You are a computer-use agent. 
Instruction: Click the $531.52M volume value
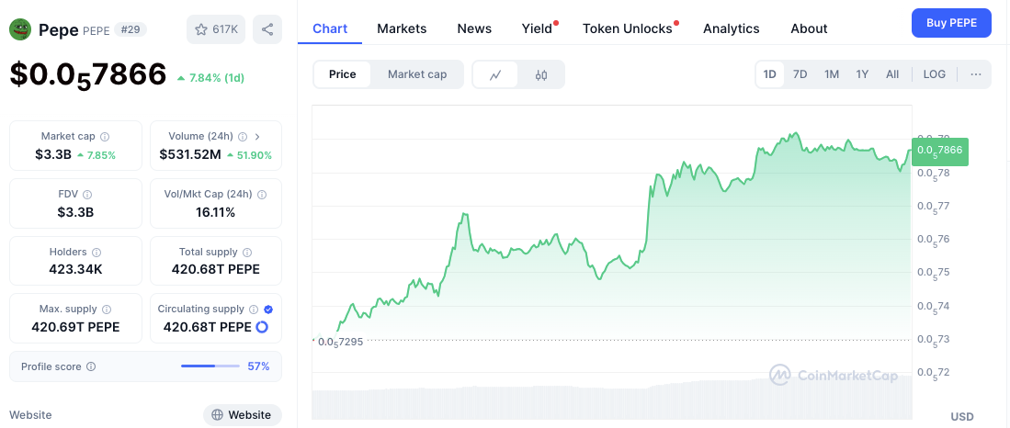click(x=190, y=155)
